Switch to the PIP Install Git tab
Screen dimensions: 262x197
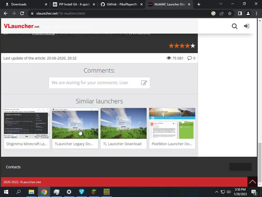(74, 4)
